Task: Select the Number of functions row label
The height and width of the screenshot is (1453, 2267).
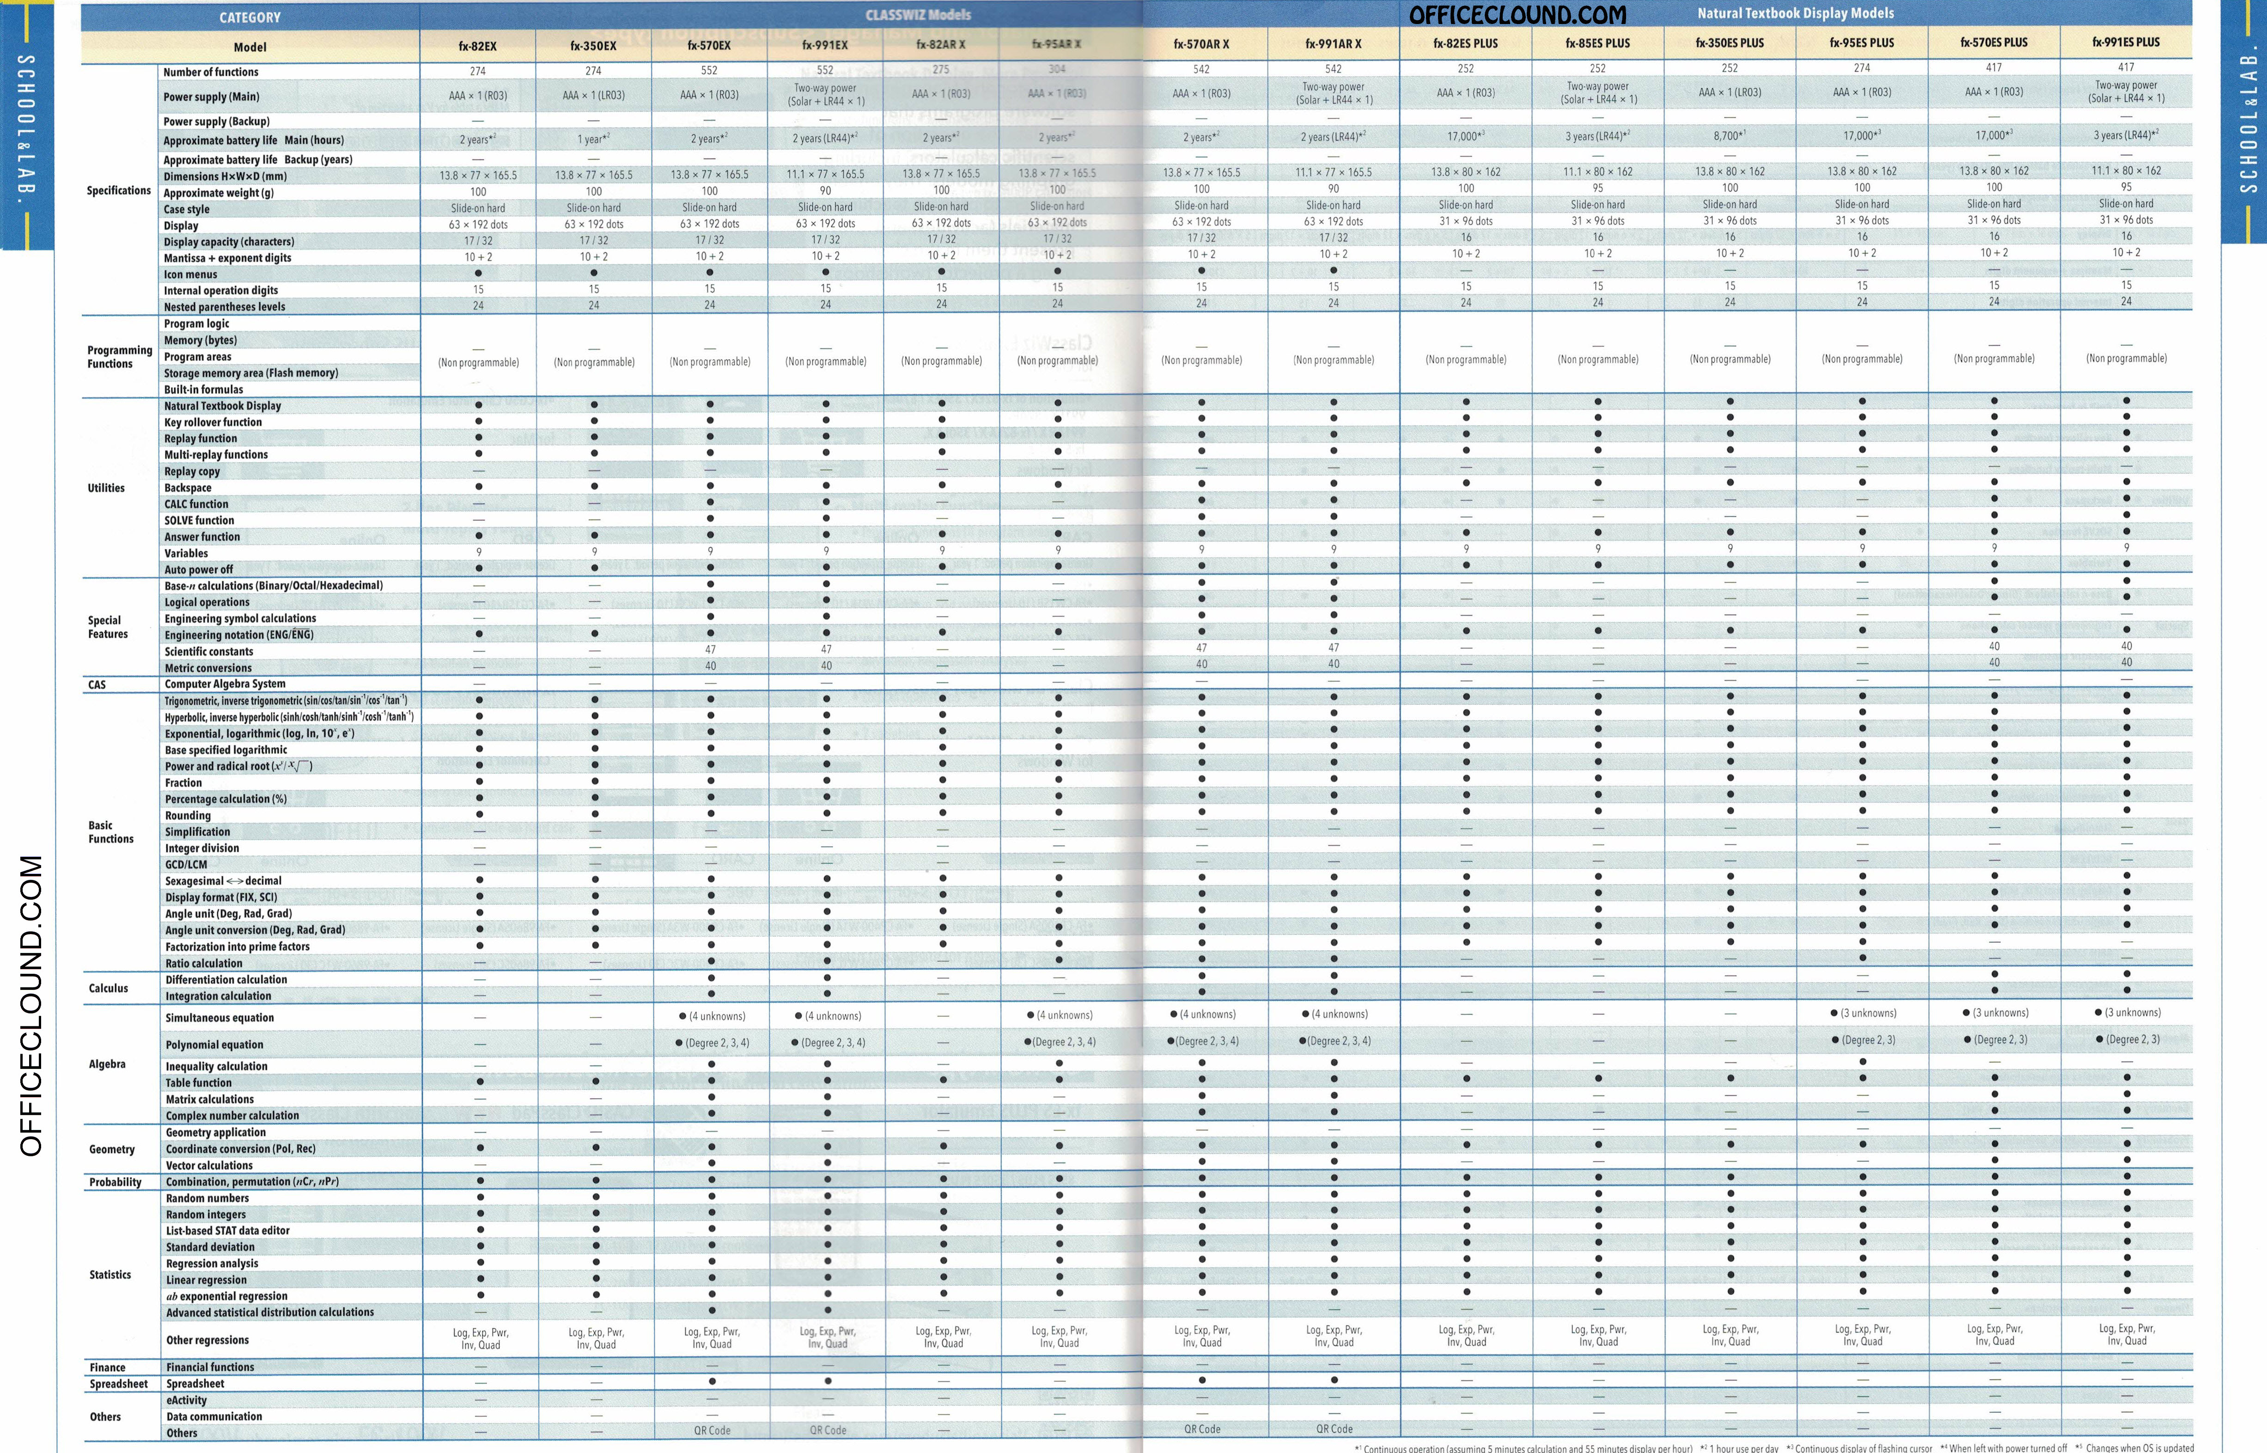Action: point(210,72)
